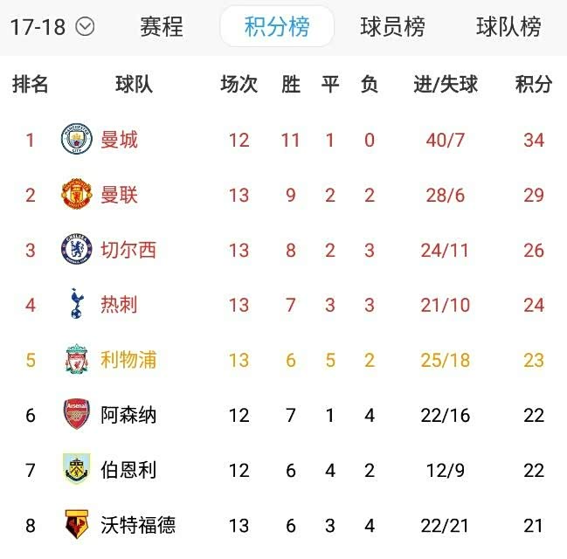Open the 17-18 season dropdown

pos(52,27)
